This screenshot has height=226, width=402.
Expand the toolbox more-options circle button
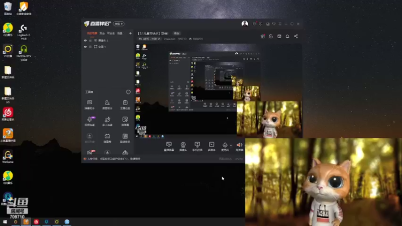[x=128, y=92]
